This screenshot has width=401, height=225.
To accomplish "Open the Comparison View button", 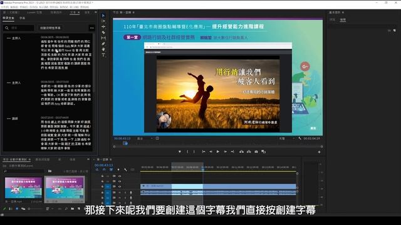I will 264,152.
